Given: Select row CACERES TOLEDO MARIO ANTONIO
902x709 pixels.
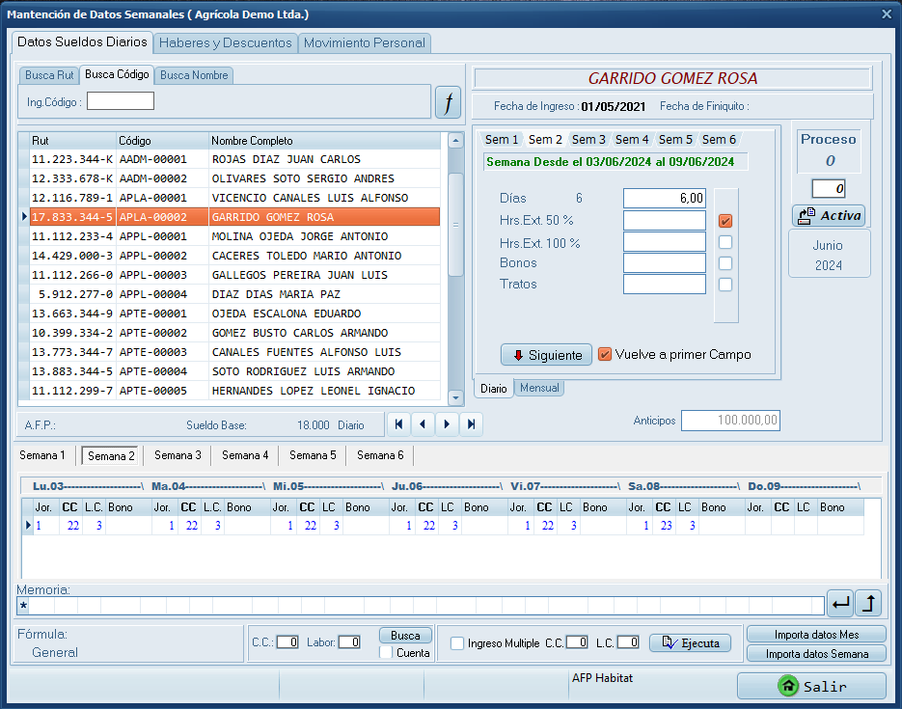Looking at the screenshot, I should coord(234,256).
